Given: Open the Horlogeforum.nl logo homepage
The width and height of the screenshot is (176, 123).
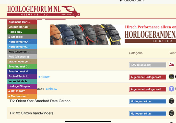Looking at the screenshot, I should 43,12.
